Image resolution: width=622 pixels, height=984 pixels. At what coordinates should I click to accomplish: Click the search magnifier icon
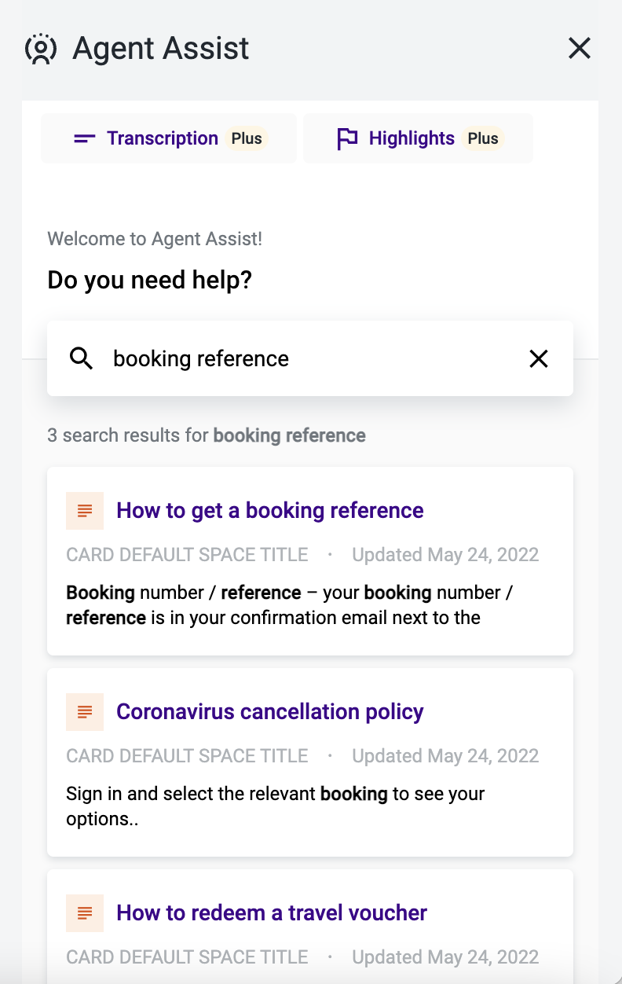[82, 358]
